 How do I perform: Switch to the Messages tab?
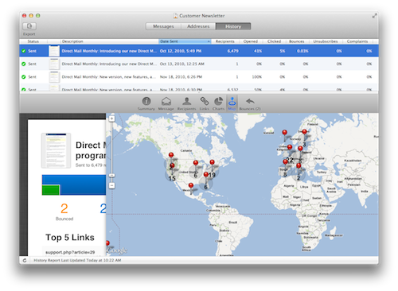click(163, 26)
